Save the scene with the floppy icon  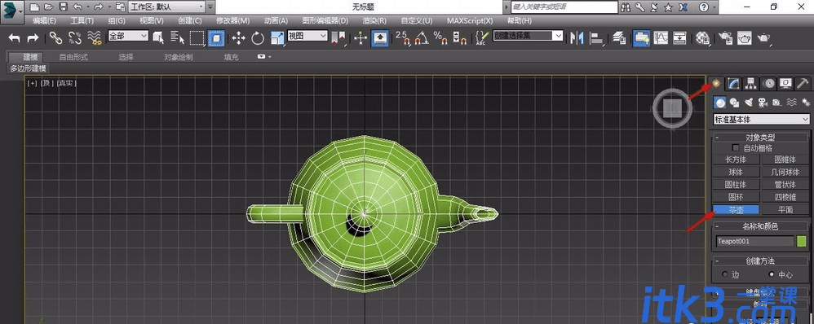coord(63,7)
